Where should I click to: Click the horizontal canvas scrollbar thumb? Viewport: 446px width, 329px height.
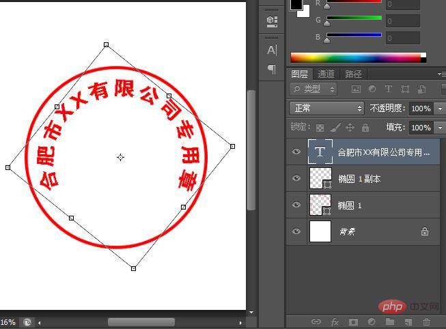point(141,322)
